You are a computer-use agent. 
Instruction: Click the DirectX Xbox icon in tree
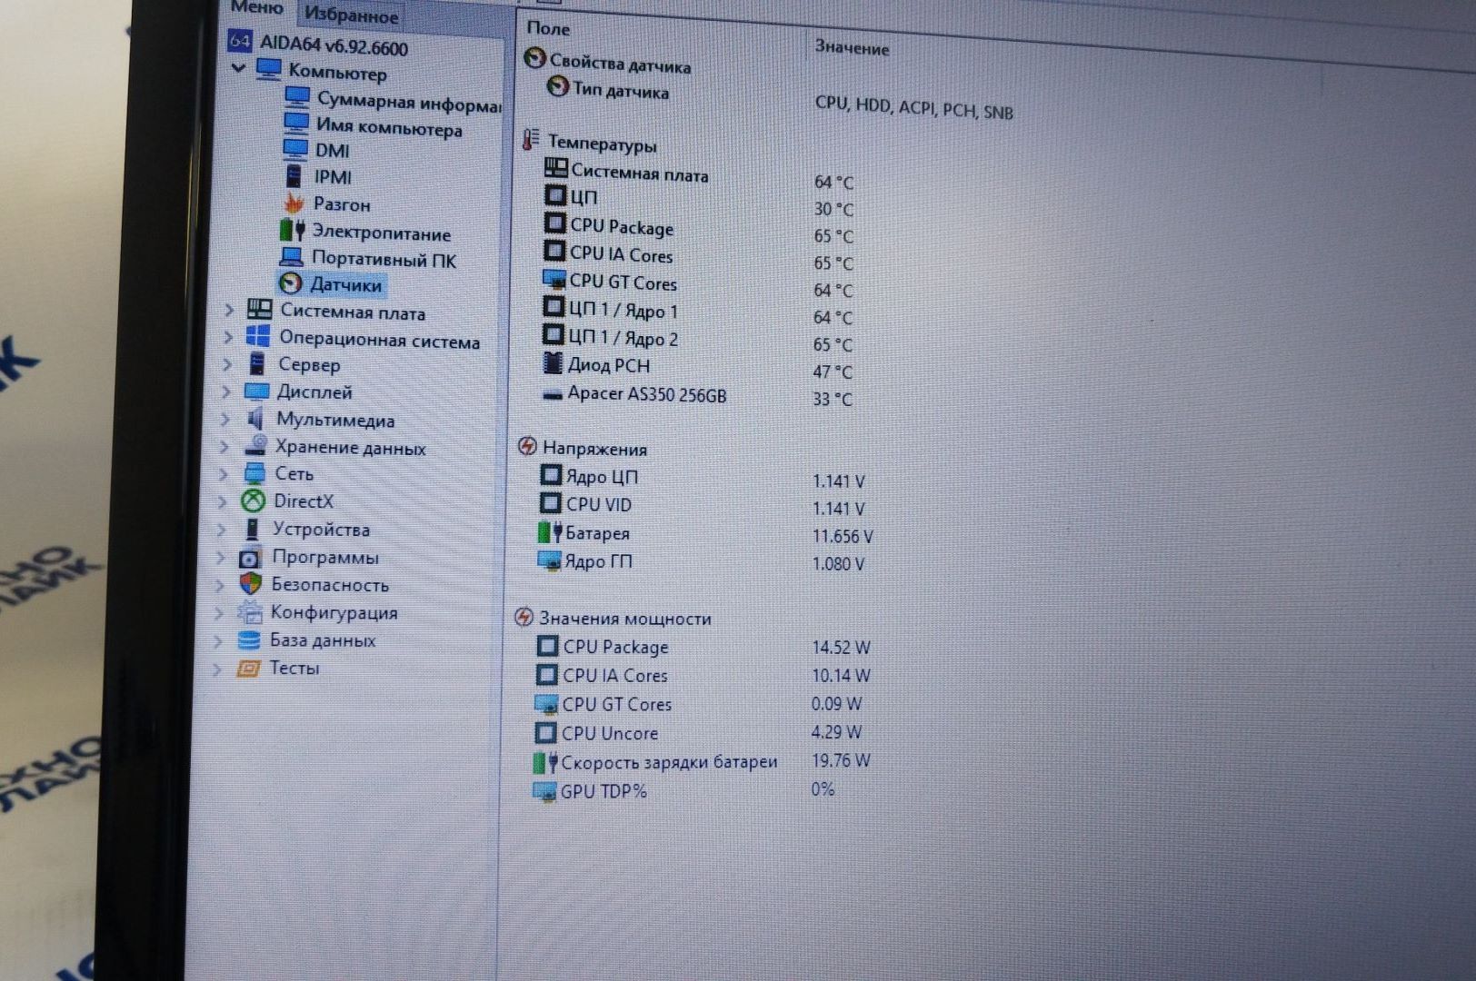(253, 501)
